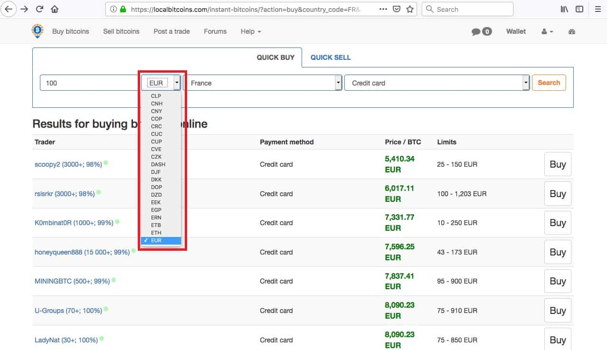Screen dimensions: 607x350
Task: Open trader honeyqueen888 profile
Action: [x=82, y=252]
